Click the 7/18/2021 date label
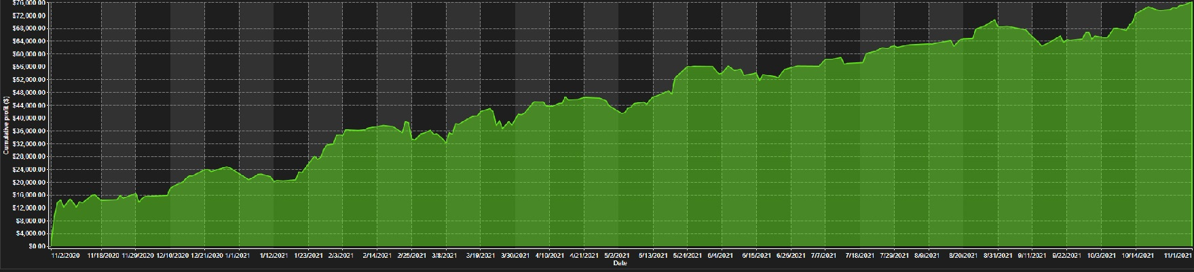Image resolution: width=1194 pixels, height=272 pixels. [860, 256]
